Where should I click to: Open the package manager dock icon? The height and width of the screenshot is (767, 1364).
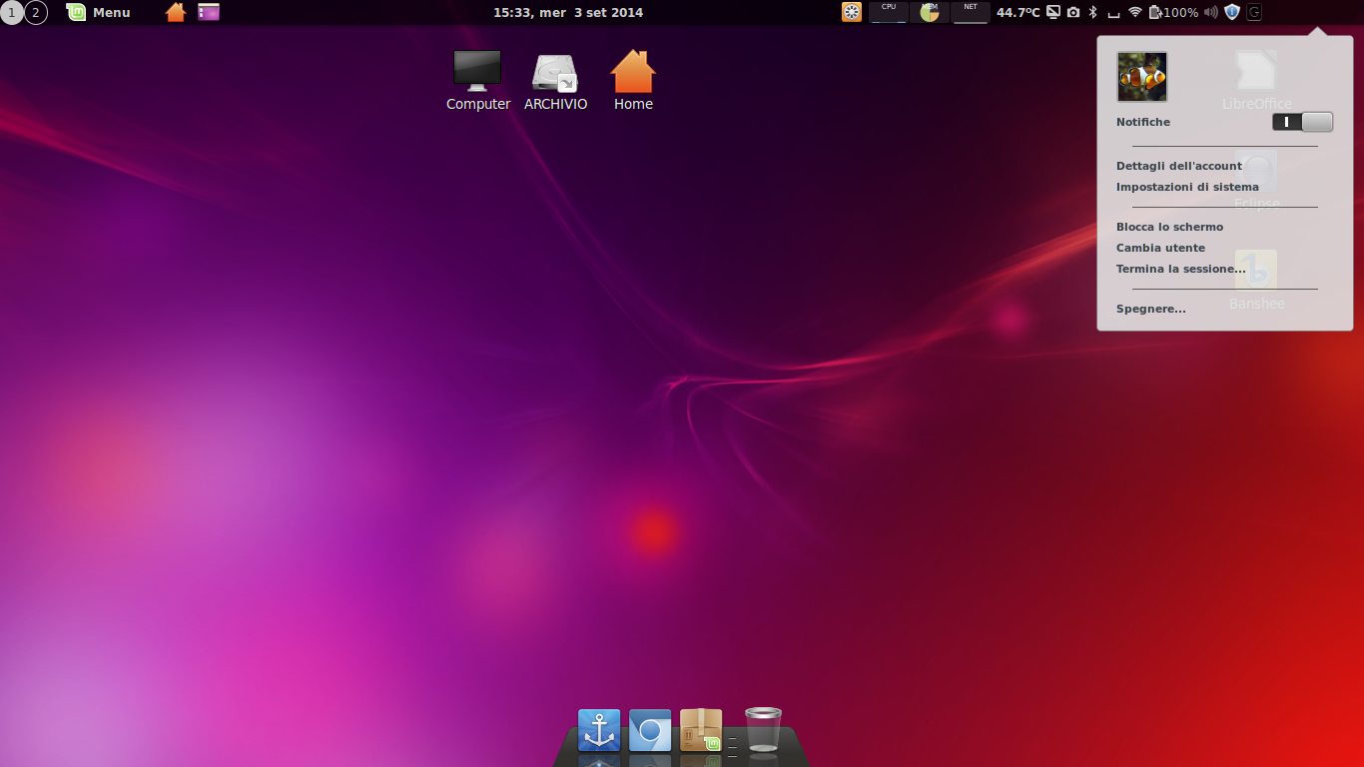[x=701, y=730]
